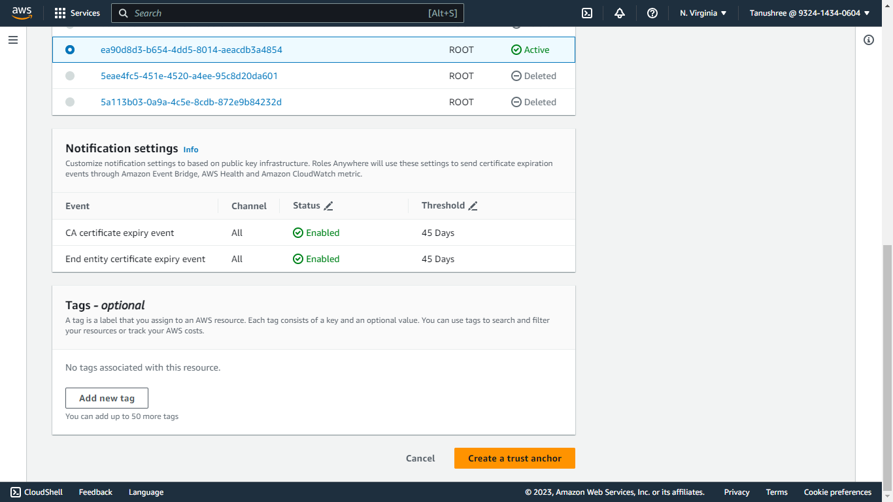Open the Privacy footer link

737,492
